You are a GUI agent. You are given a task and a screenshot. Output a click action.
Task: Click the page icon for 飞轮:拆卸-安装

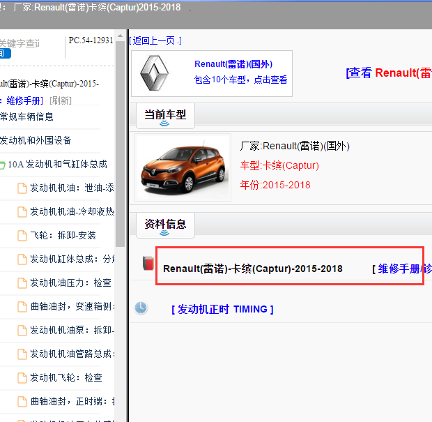(22, 236)
